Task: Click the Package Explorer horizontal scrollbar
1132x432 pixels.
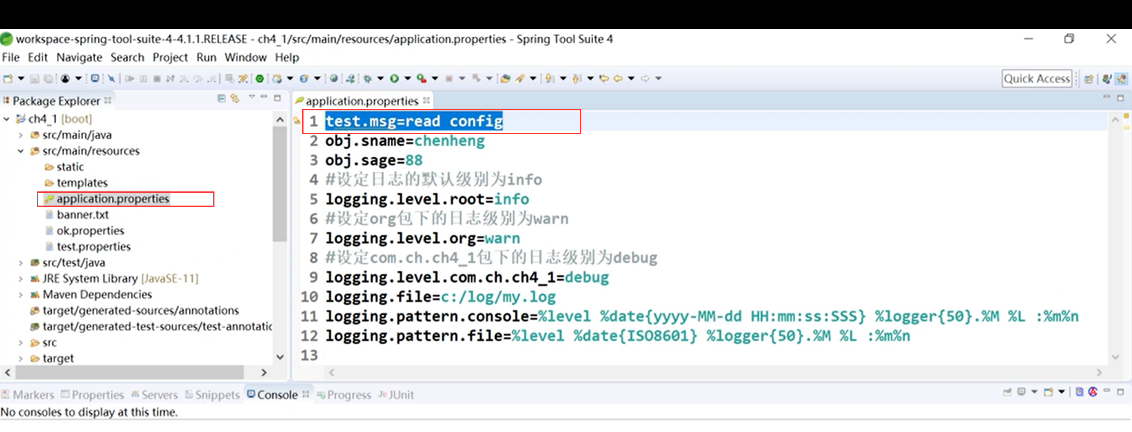Action: pos(129,372)
